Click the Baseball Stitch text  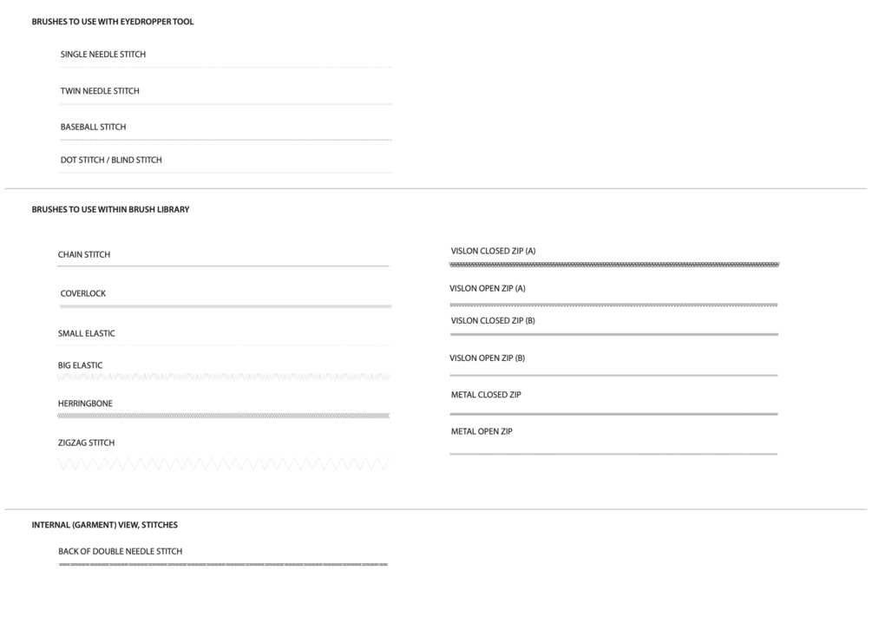pos(93,128)
